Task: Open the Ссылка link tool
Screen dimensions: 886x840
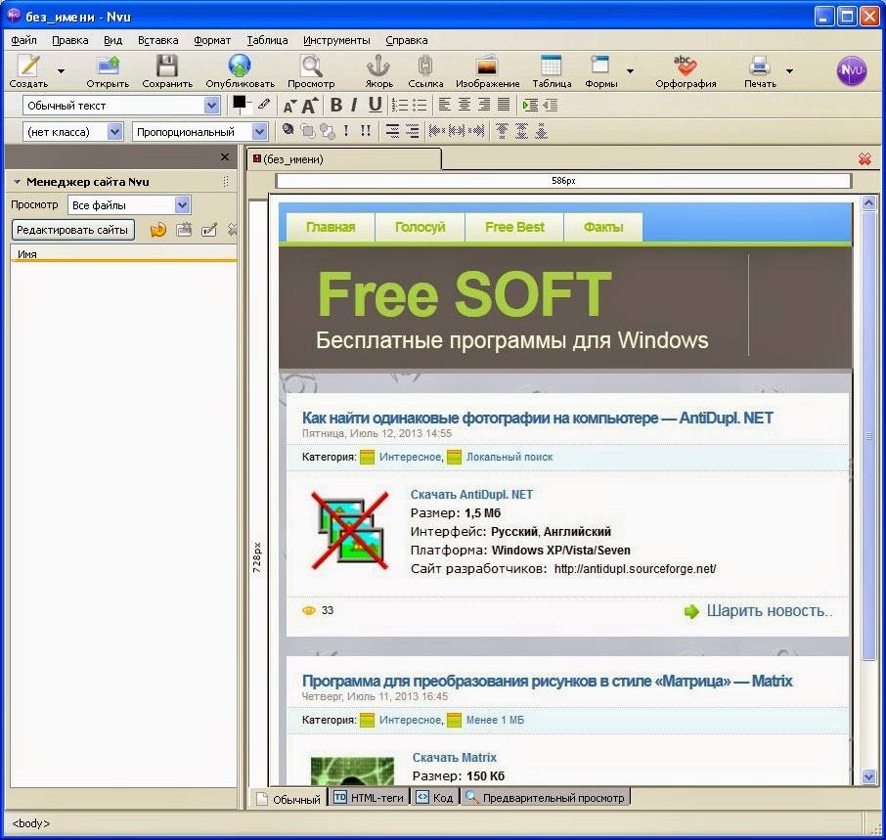Action: pos(425,66)
